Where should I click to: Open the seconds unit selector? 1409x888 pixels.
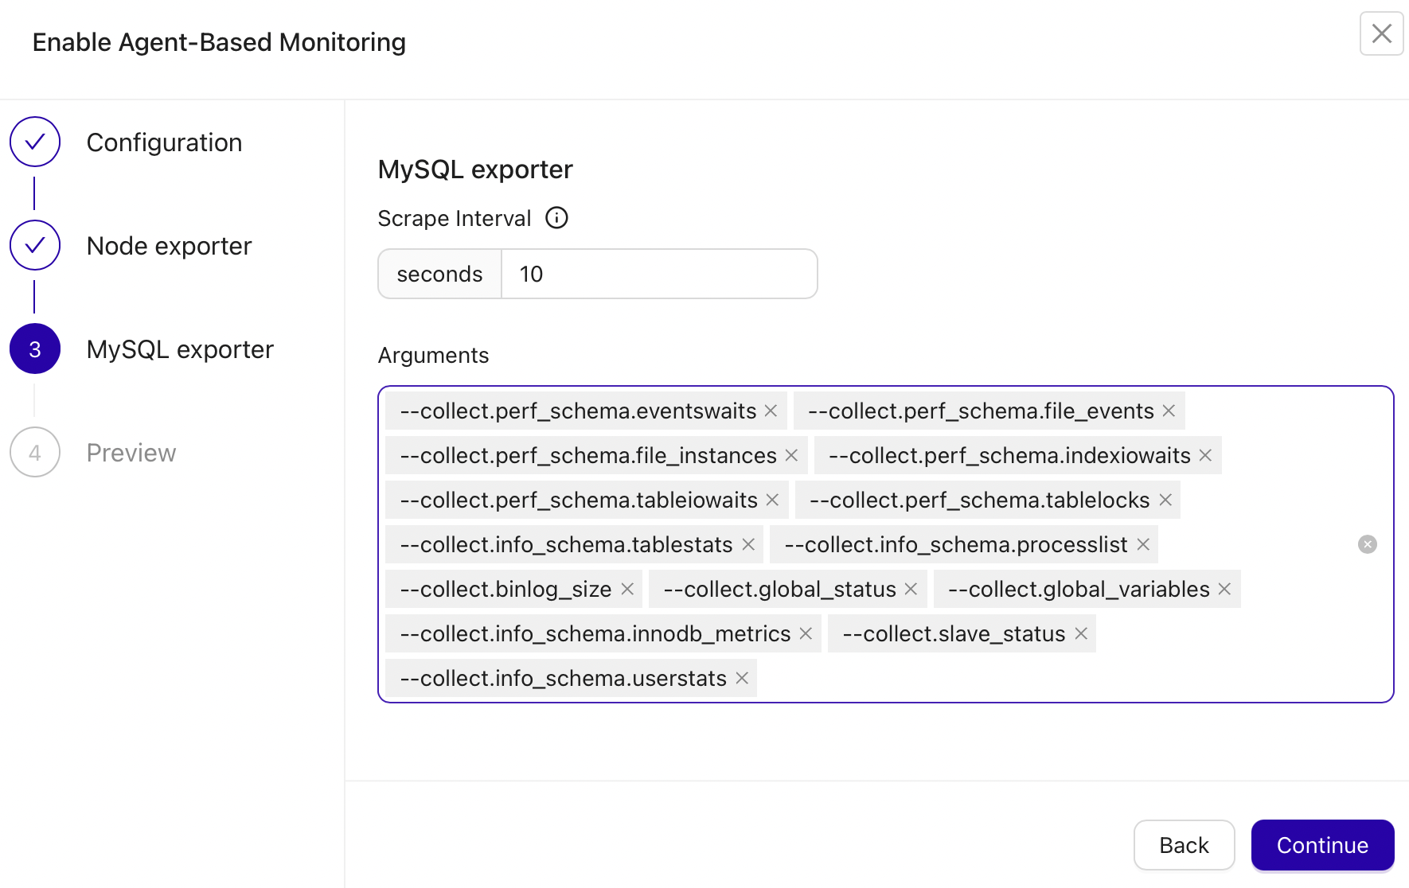[x=439, y=273]
